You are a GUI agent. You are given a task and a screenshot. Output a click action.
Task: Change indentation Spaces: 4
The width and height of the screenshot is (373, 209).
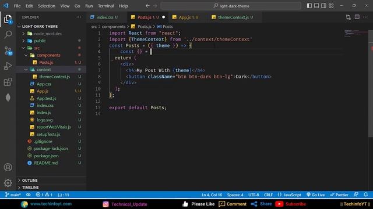pyautogui.click(x=235, y=195)
